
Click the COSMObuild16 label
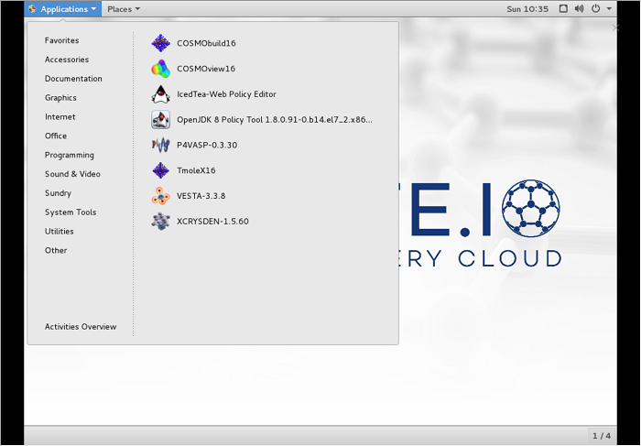(x=206, y=43)
